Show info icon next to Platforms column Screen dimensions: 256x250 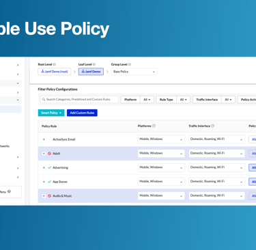(154, 126)
